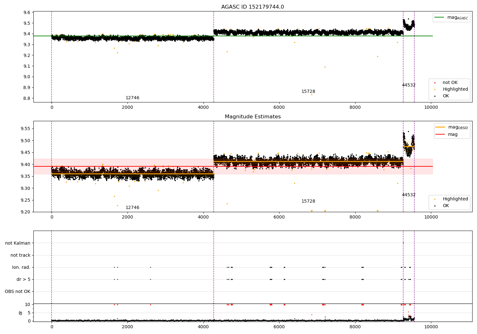Click 'Highlighted' in the top panel legend
Screen dimensions: 477x334
(455, 89)
